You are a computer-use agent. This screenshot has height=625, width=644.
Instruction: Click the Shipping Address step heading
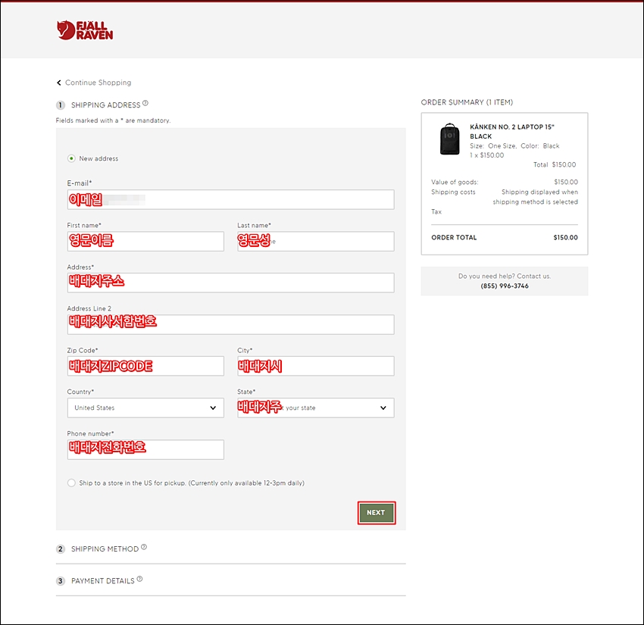[105, 105]
